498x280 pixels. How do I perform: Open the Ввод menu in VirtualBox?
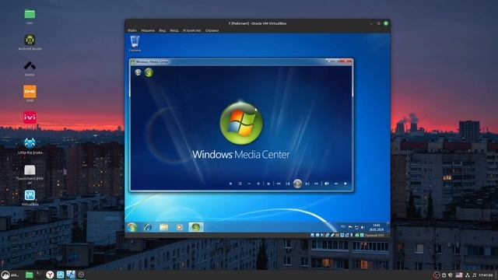174,30
